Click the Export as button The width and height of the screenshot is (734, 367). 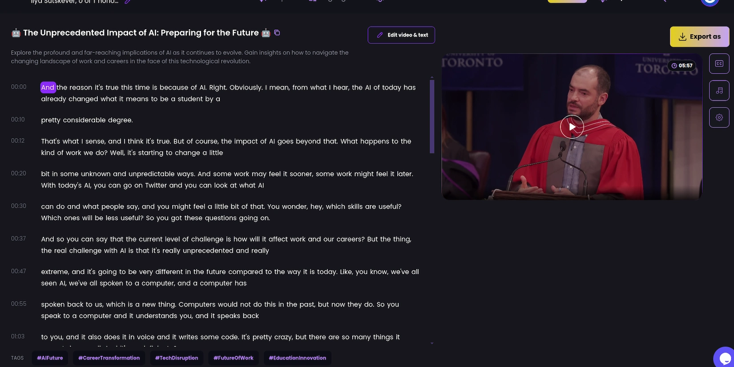[699, 37]
